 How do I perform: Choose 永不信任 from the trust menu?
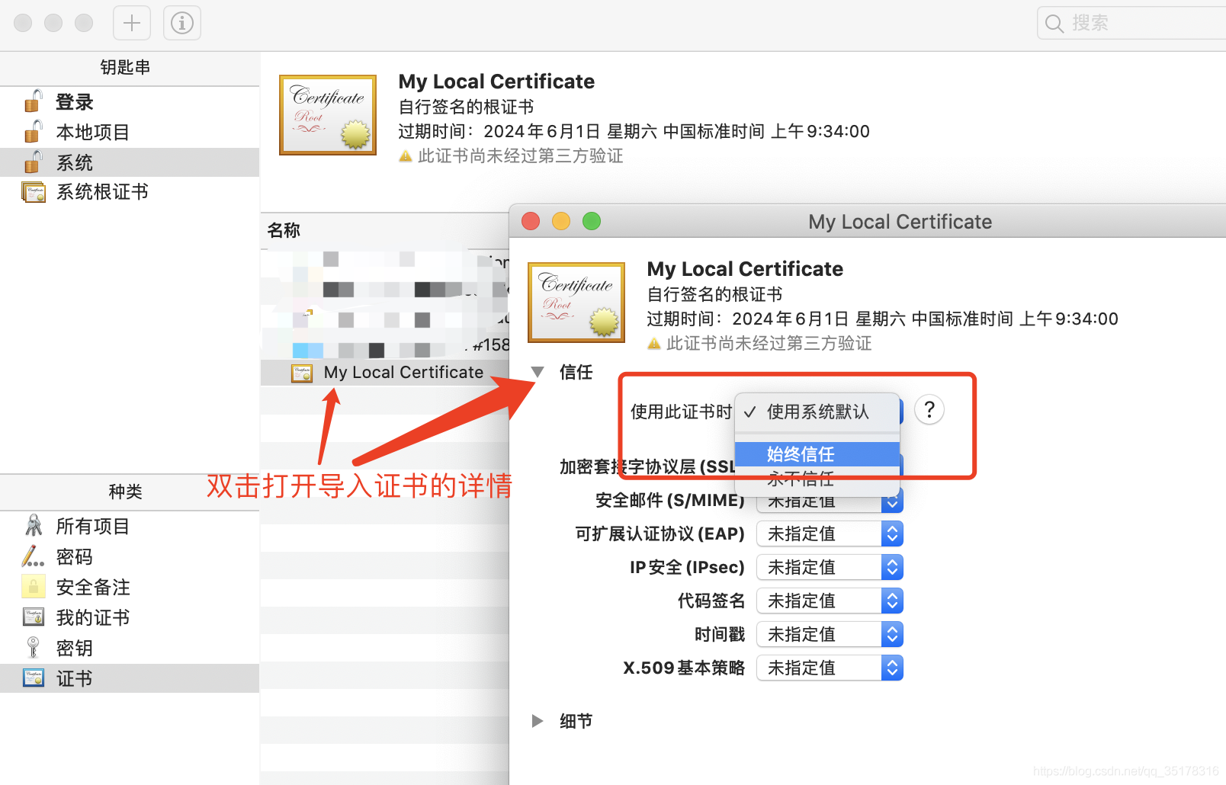pos(817,479)
